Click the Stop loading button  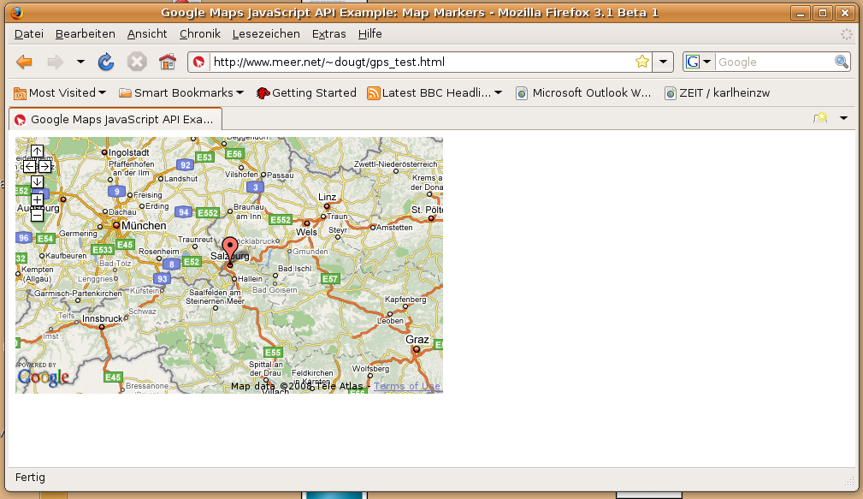[x=137, y=62]
